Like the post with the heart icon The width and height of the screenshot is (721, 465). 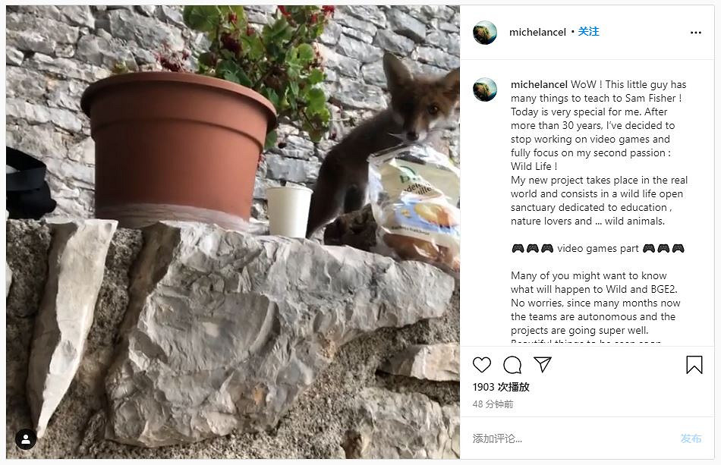(x=482, y=365)
